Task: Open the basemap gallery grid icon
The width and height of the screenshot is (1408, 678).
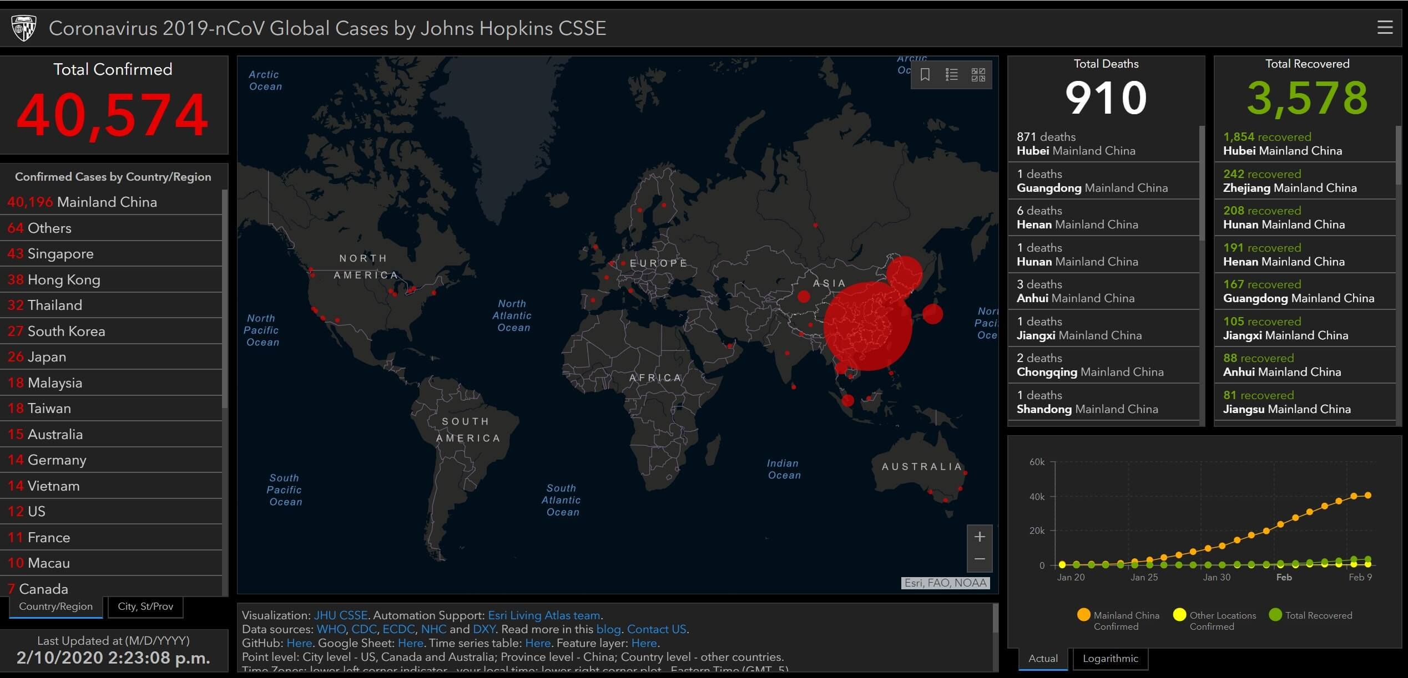Action: [x=978, y=75]
